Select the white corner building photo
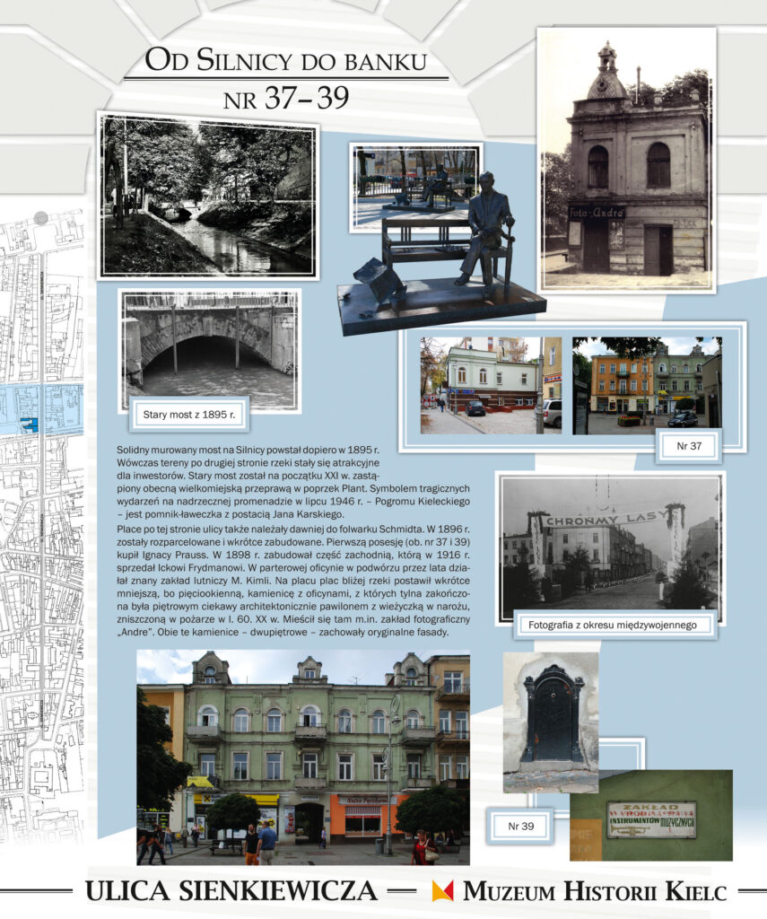The image size is (767, 919). (491, 385)
